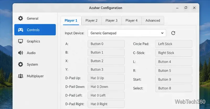Maximize the Azahar Configuration window
Image resolution: width=210 pixels, height=109 pixels.
point(186,8)
